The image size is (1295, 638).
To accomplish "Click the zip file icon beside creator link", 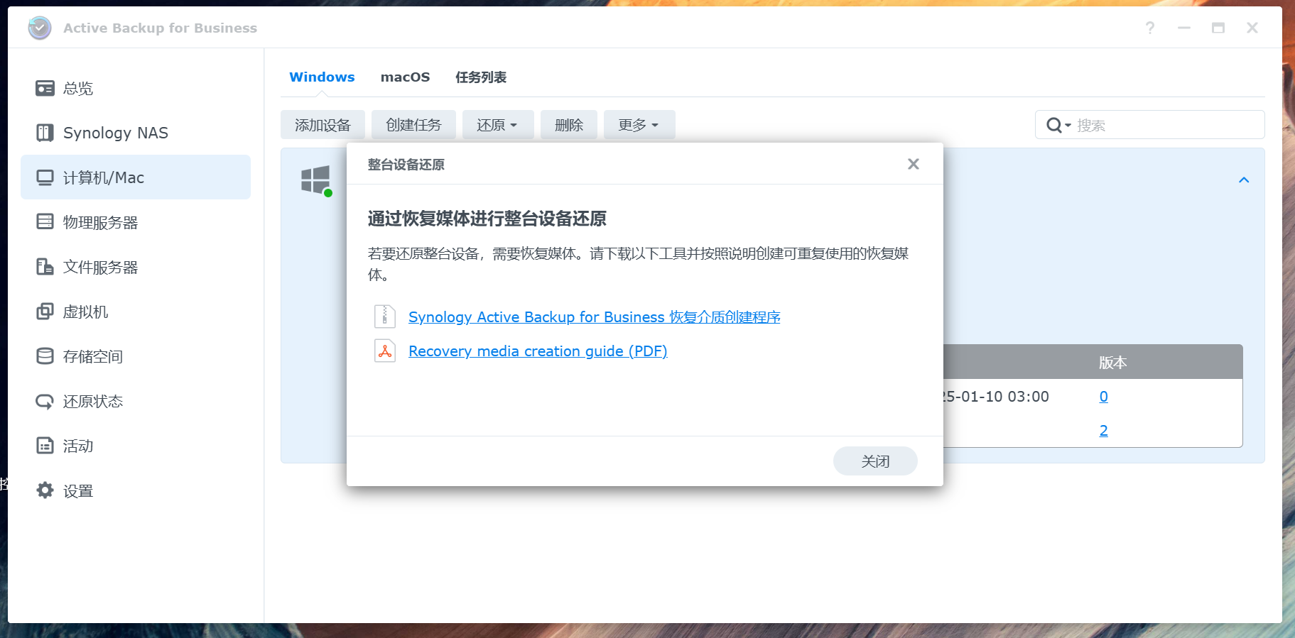I will [385, 317].
